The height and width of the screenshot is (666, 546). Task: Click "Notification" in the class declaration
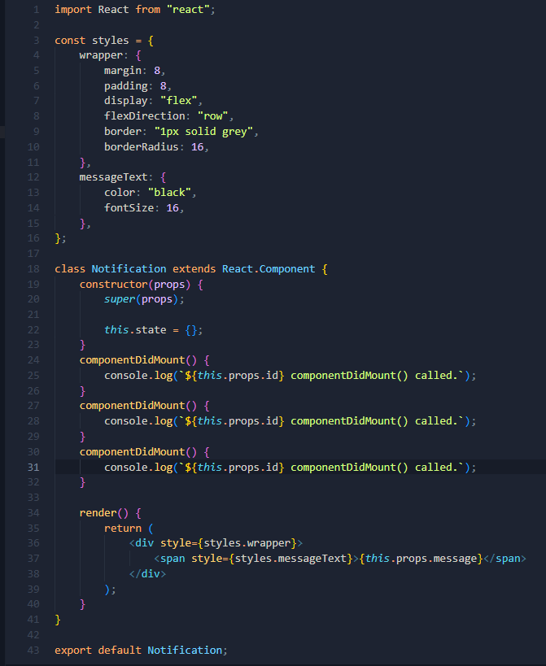(x=129, y=269)
